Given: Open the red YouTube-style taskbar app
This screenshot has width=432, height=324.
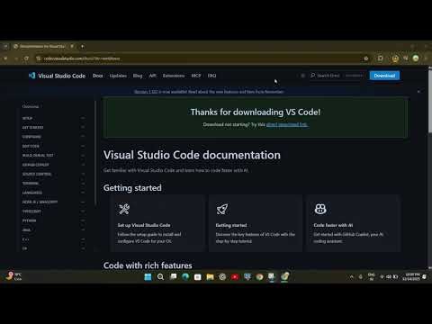Looking at the screenshot, I should [235, 276].
